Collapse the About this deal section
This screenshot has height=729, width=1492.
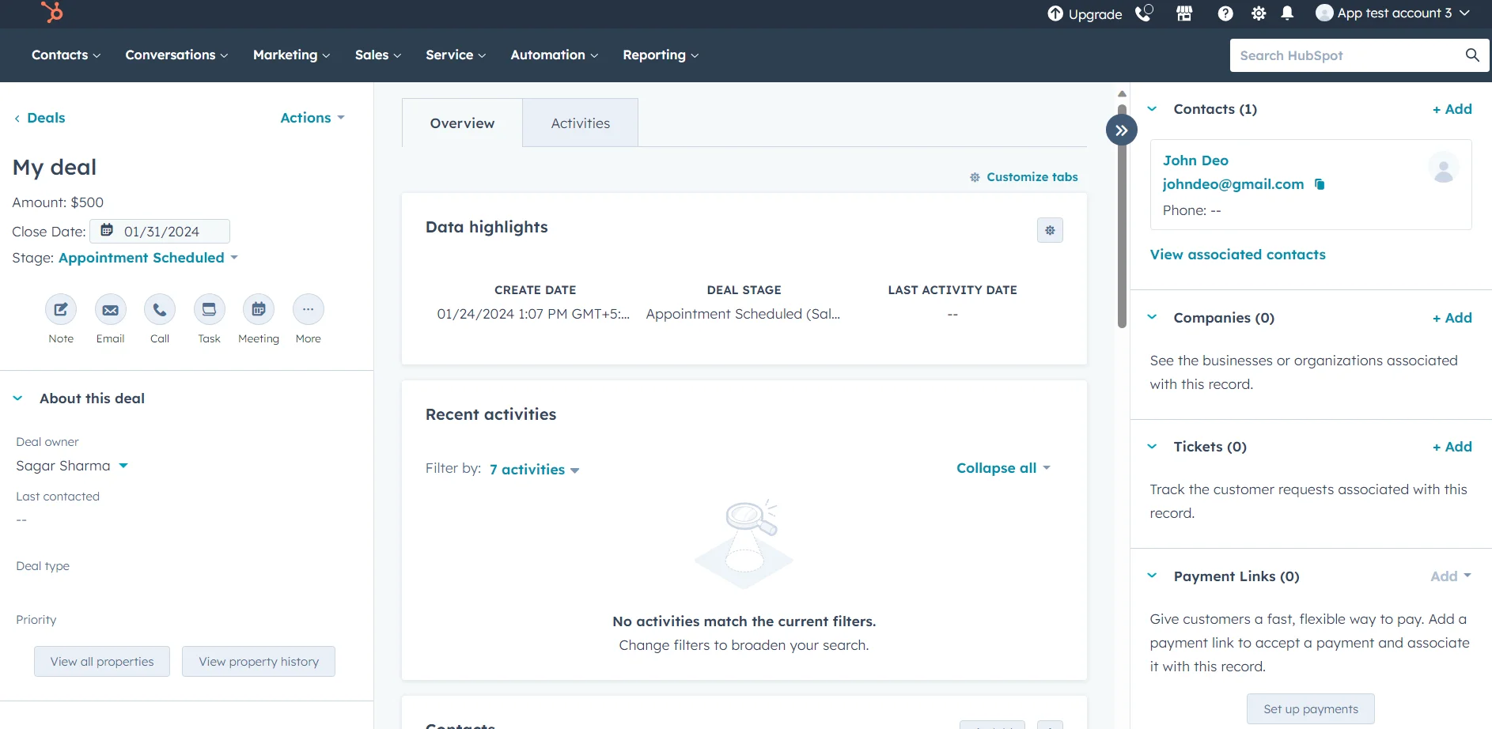(17, 398)
